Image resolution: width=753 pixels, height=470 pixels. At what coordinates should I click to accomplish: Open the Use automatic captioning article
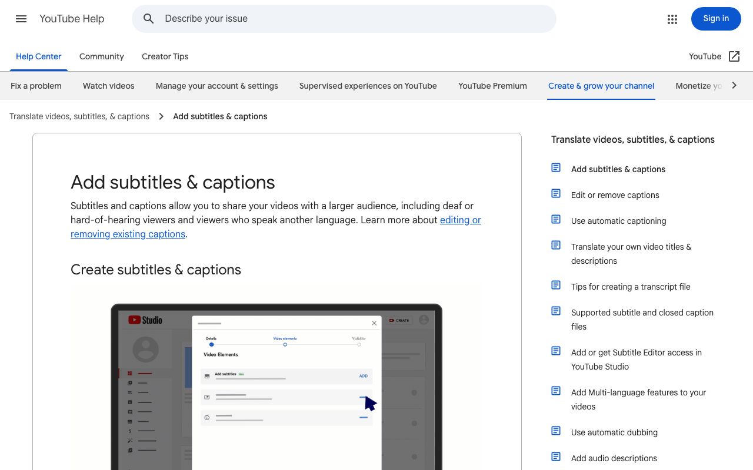click(x=619, y=221)
